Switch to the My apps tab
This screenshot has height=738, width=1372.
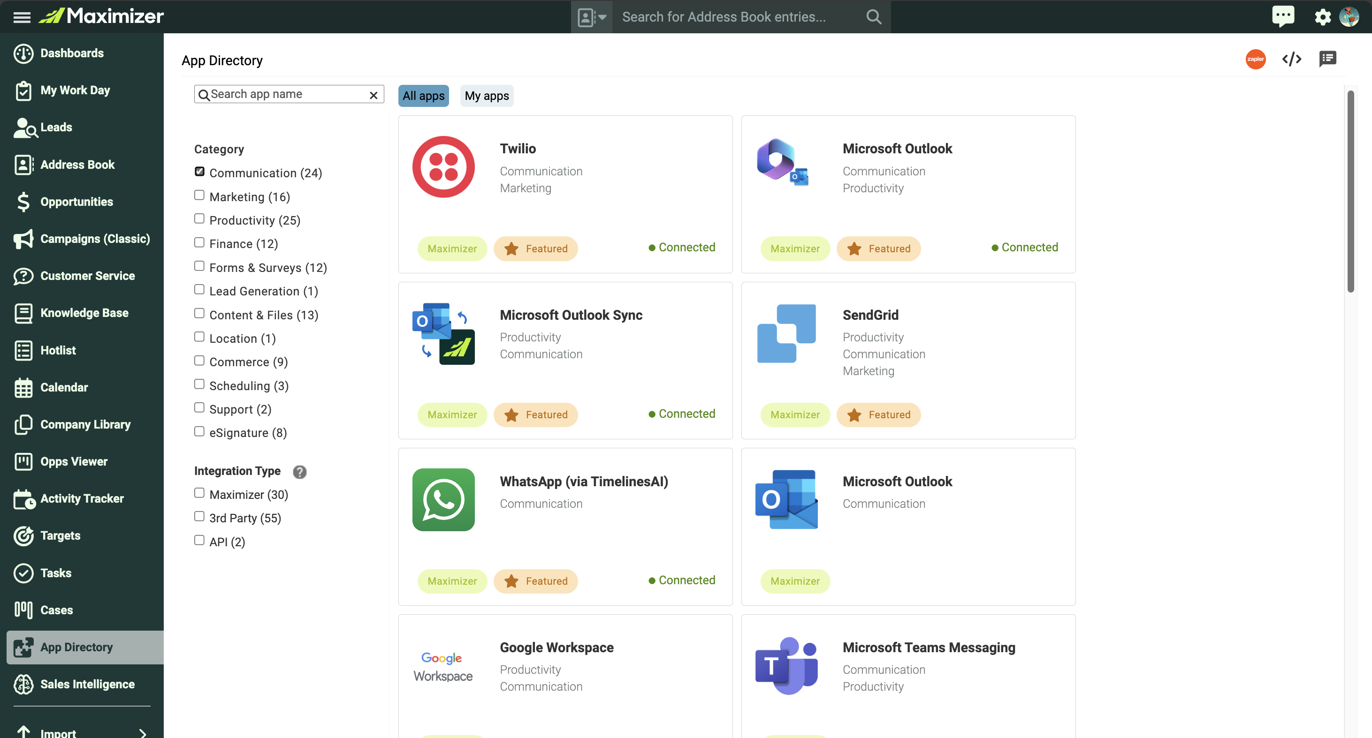486,96
